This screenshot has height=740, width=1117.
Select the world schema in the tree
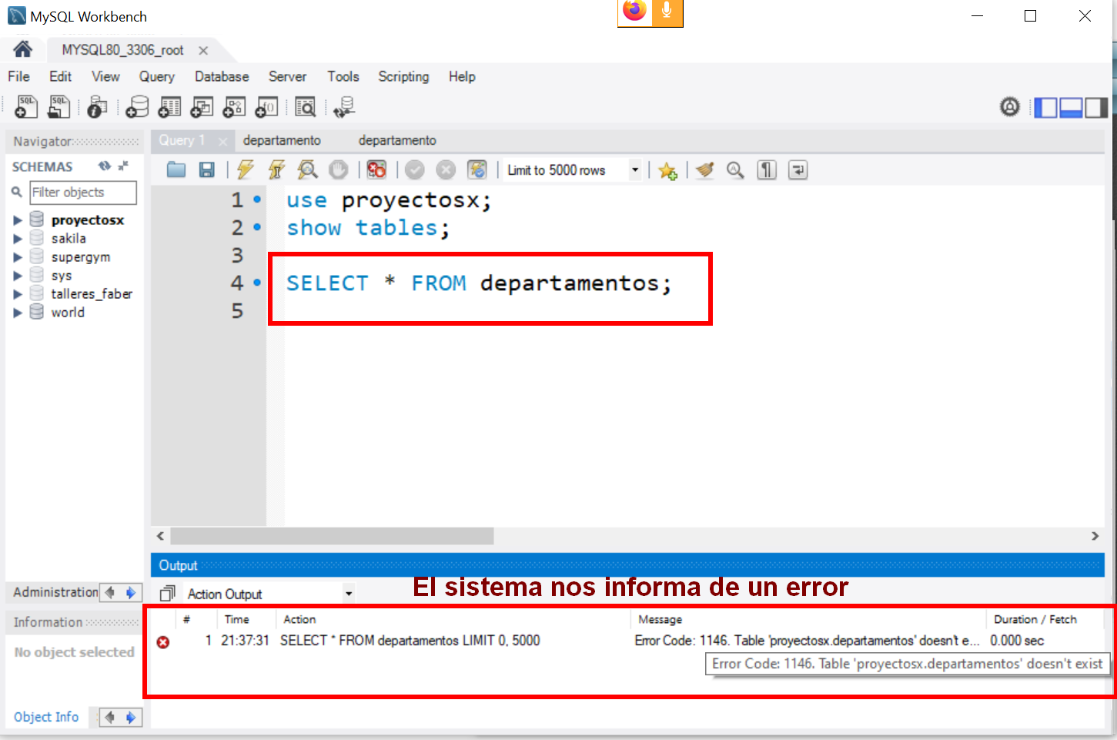point(68,313)
